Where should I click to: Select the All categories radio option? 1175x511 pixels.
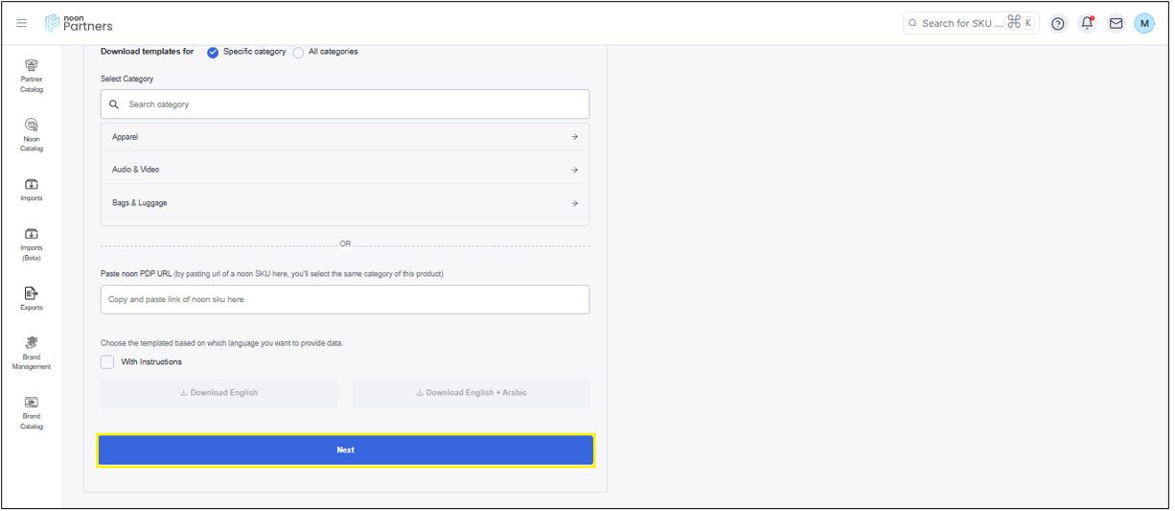tap(299, 52)
